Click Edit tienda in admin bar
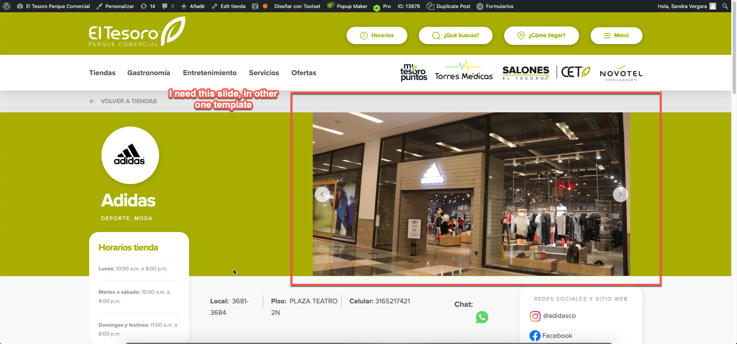The height and width of the screenshot is (344, 737). click(229, 6)
